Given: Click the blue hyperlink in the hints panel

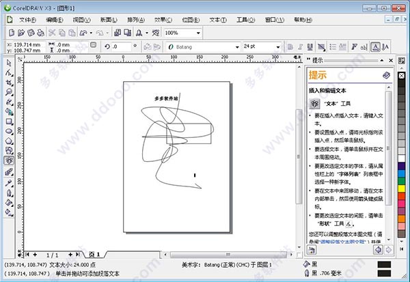Looking at the screenshot, I should pyautogui.click(x=341, y=242).
